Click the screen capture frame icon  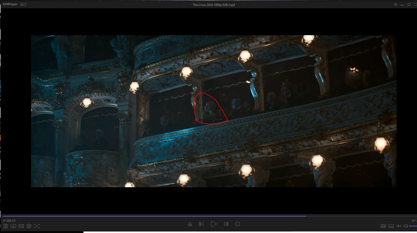(37, 226)
